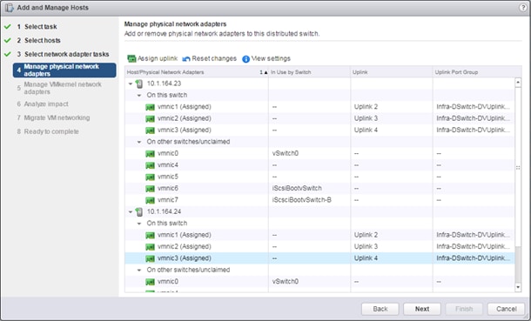Click the scrollbar up arrow
The image size is (531, 321).
pyautogui.click(x=518, y=83)
